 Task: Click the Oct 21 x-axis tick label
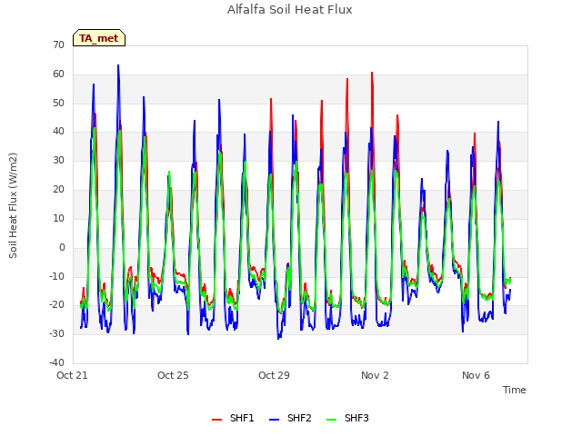click(72, 375)
